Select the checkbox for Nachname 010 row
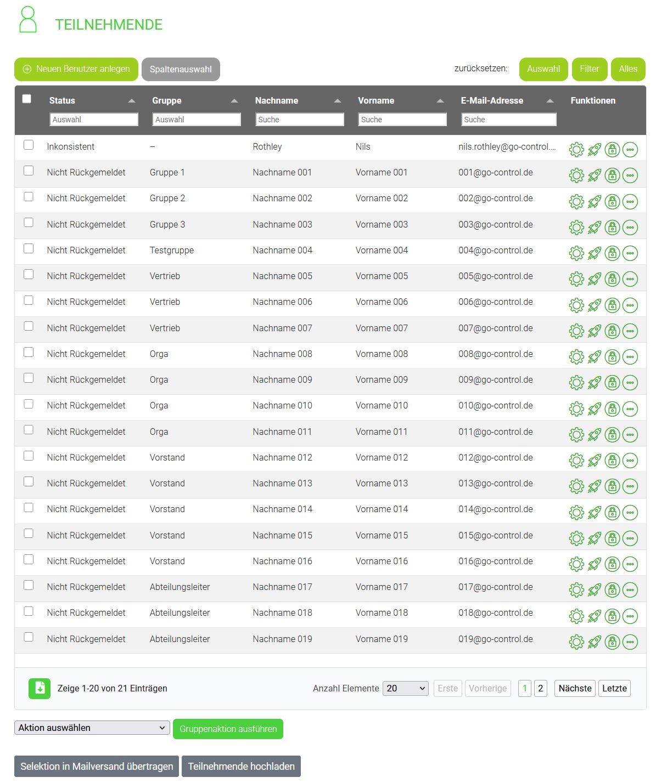656x783 pixels. (29, 404)
